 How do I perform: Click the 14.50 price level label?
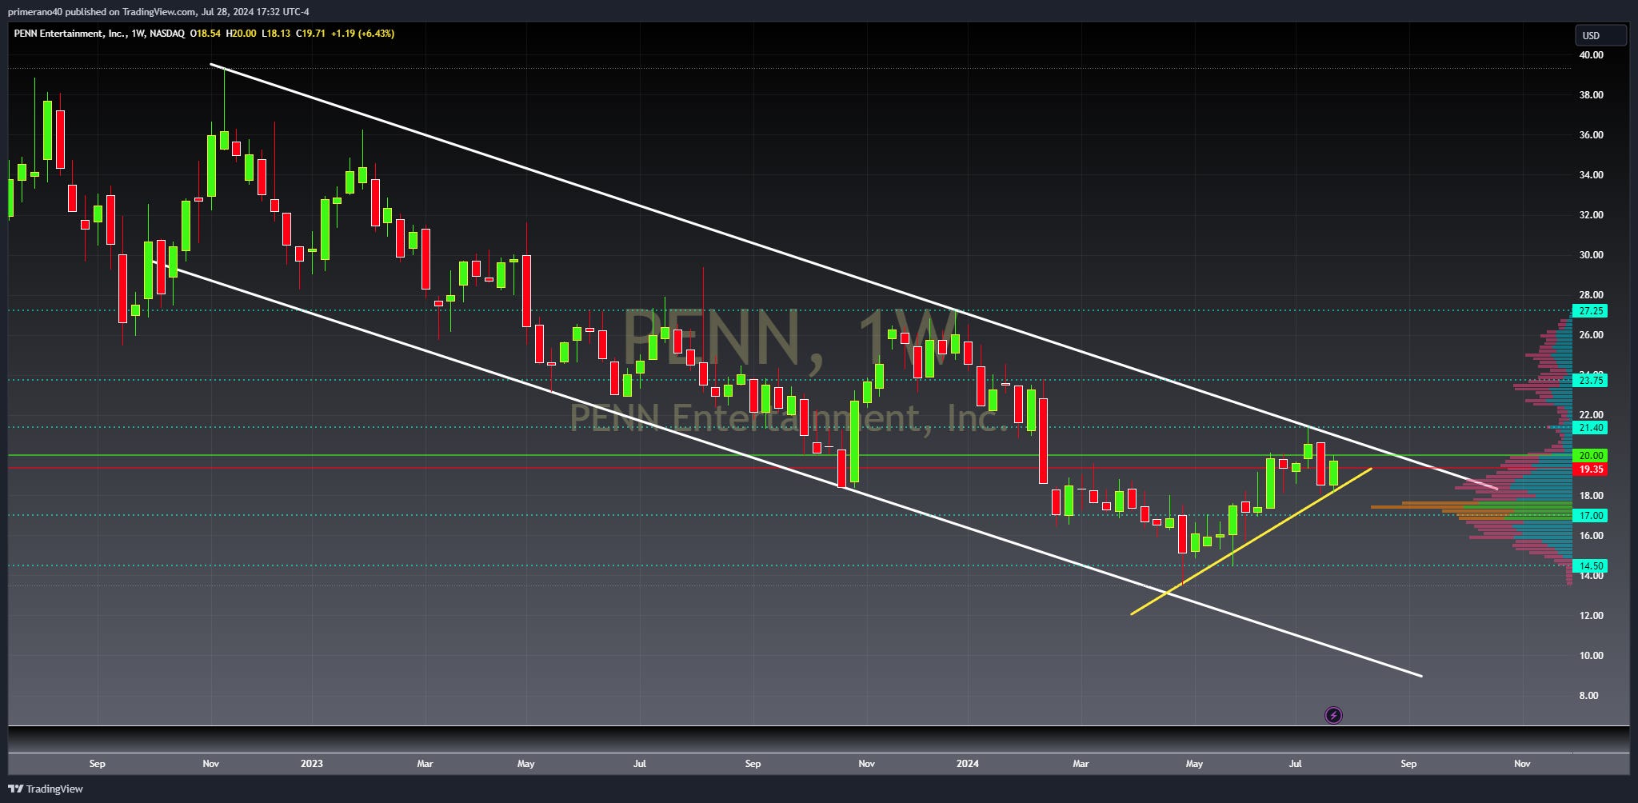(1590, 566)
